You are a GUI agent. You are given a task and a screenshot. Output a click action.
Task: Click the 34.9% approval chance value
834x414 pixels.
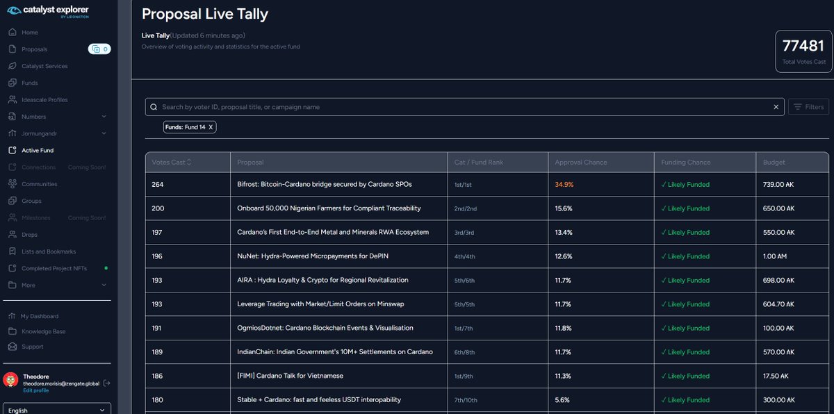(564, 185)
